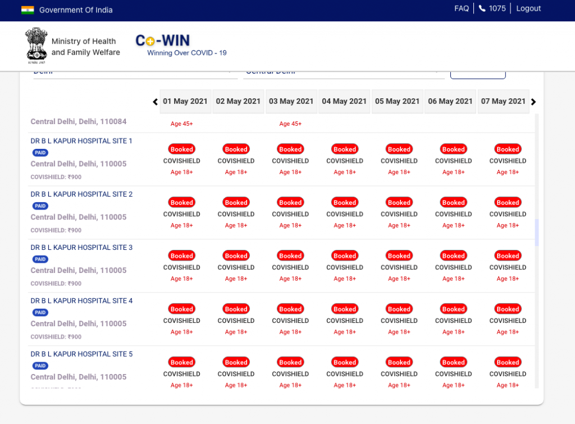
Task: Click Winning Over COVID - 19 tagline
Action: coord(187,53)
